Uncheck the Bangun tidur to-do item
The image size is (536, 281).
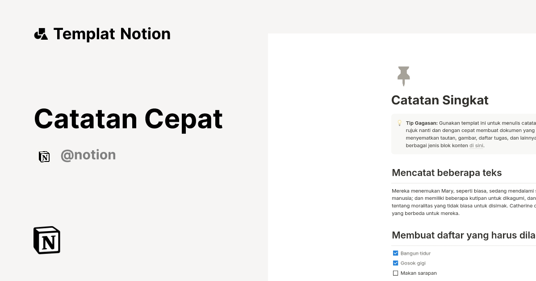(x=395, y=252)
